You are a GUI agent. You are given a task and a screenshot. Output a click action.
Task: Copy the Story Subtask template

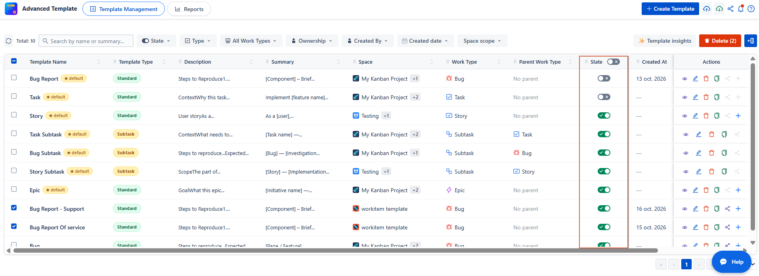[724, 172]
